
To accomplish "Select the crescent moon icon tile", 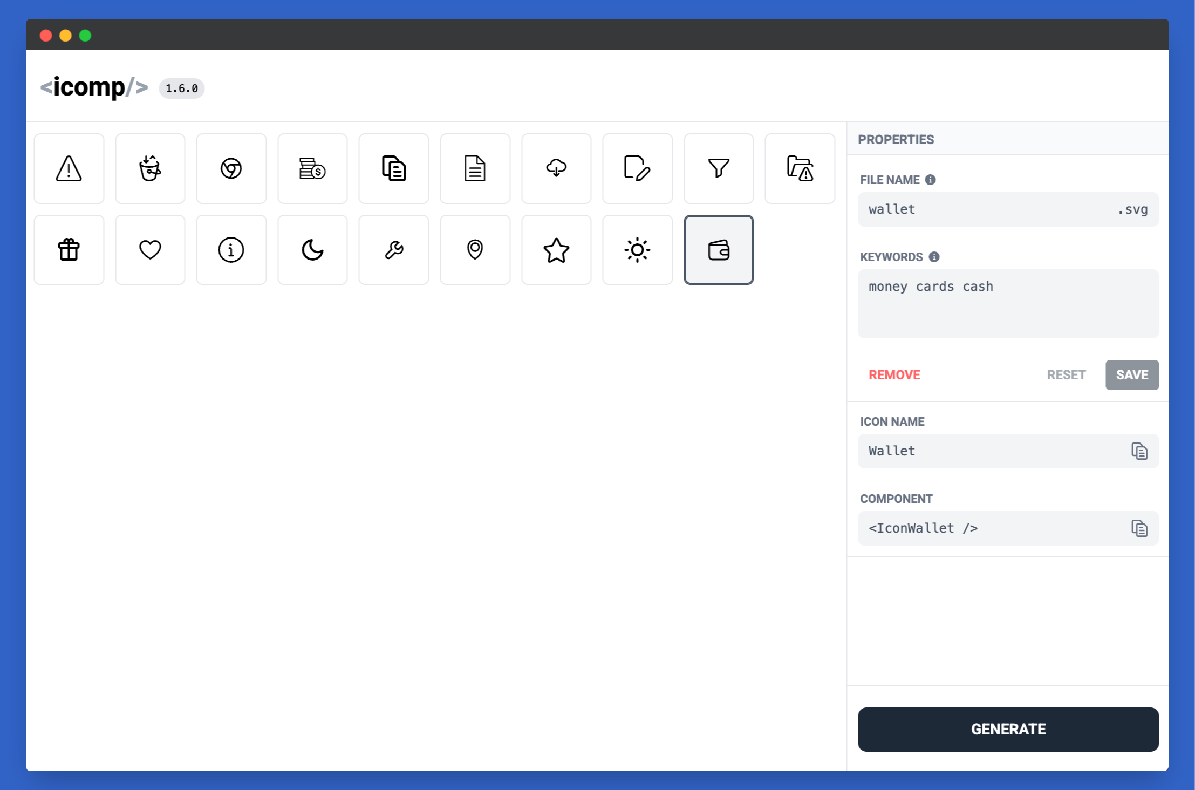I will (312, 250).
